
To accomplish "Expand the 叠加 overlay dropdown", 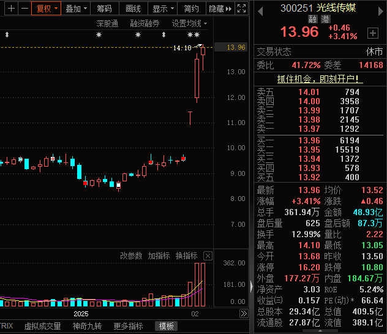I will coord(77,9).
